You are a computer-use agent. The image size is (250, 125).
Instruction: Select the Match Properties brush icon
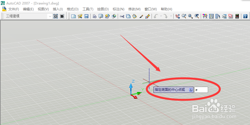141,16
